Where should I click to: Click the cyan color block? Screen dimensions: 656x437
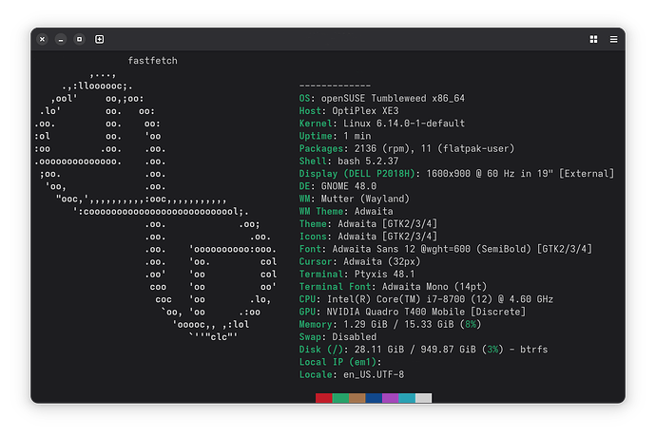coord(407,398)
